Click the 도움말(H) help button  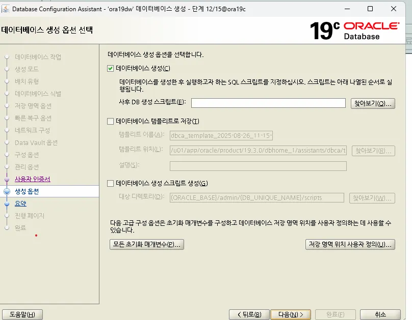click(22, 314)
